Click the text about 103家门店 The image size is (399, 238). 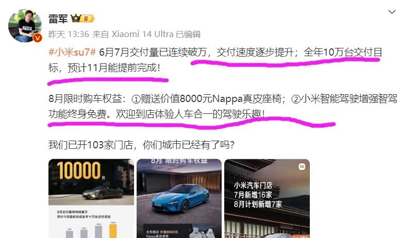141,145
